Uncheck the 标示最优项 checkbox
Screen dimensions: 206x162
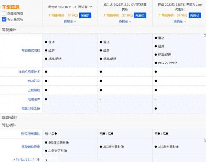pyautogui.click(x=4, y=19)
